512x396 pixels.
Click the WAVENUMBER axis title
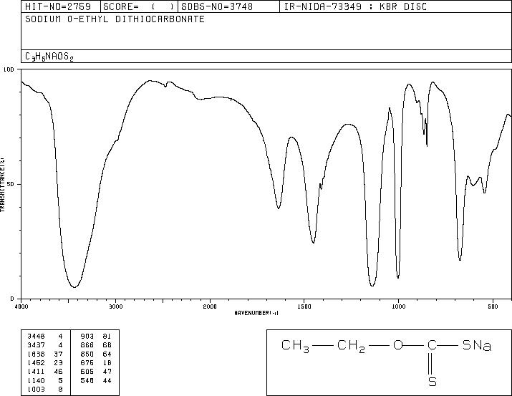tap(256, 313)
